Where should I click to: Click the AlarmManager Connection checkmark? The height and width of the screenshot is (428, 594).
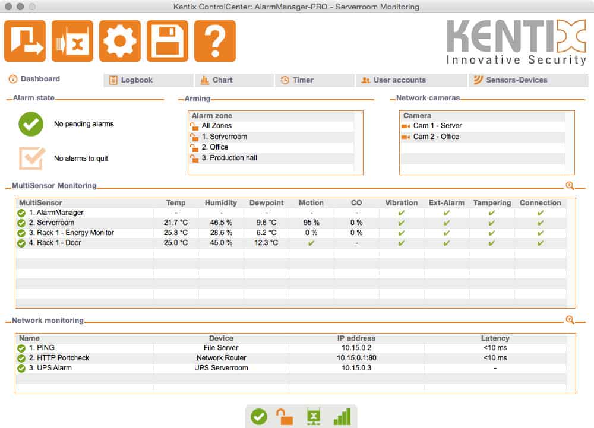coord(540,213)
